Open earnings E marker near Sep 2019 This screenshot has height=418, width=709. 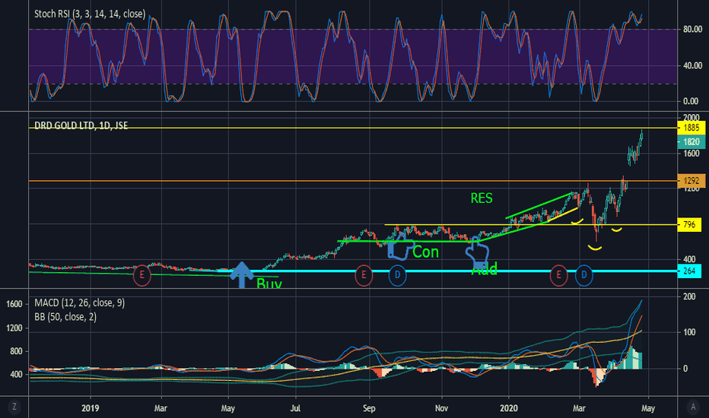click(x=364, y=275)
